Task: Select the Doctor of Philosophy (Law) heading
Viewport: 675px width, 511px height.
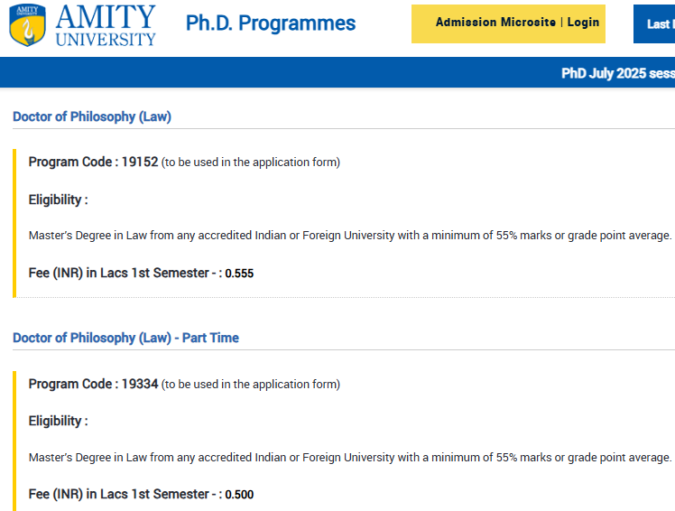Action: [x=92, y=116]
